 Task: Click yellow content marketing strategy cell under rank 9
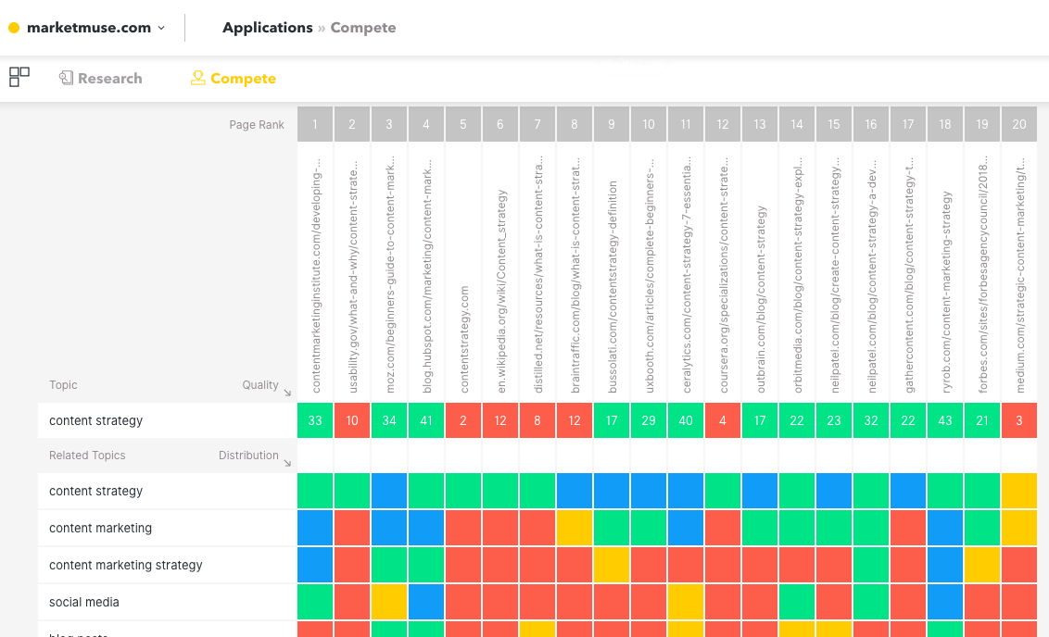(x=612, y=565)
